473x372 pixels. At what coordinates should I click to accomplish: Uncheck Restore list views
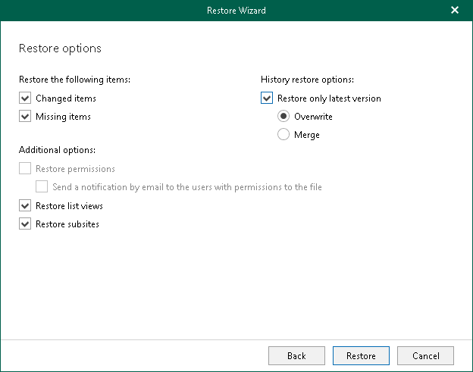click(25, 206)
